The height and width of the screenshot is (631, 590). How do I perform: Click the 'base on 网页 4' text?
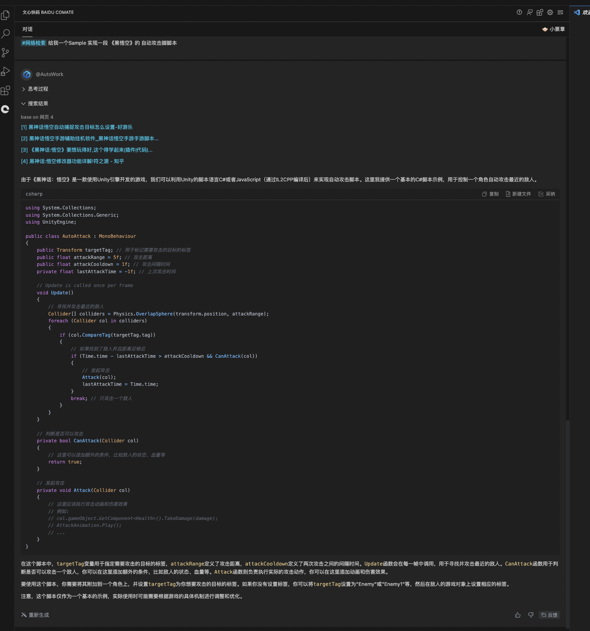coord(37,117)
